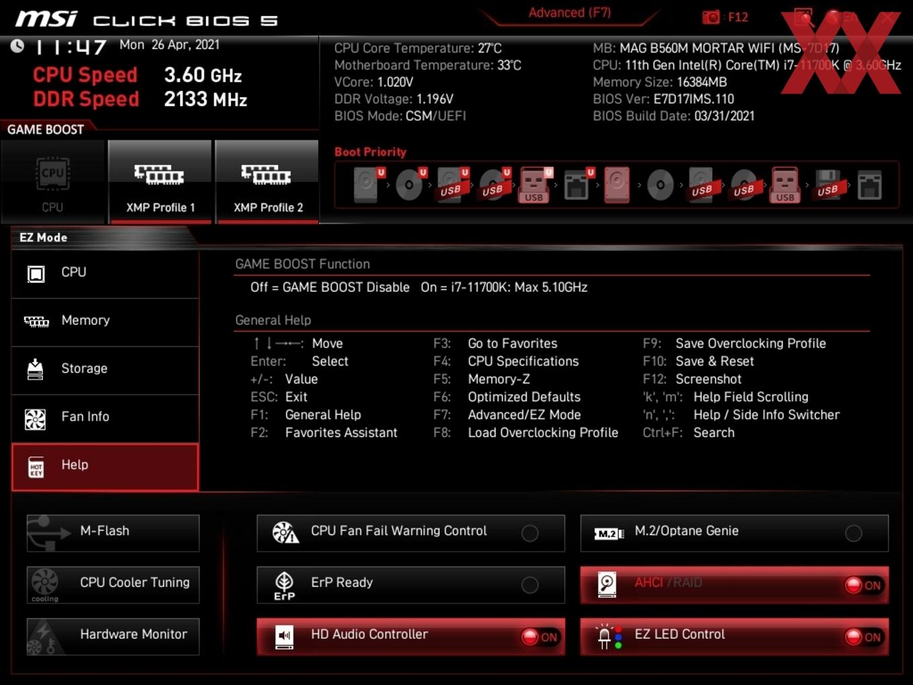This screenshot has height=685, width=913.
Task: Open CPU Cooler Tuning
Action: tap(113, 584)
